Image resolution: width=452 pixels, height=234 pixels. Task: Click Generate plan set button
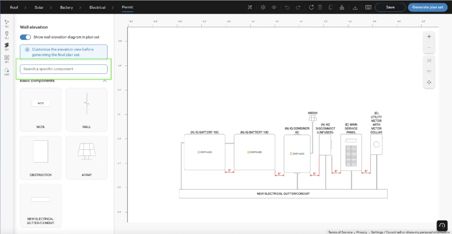(x=427, y=8)
